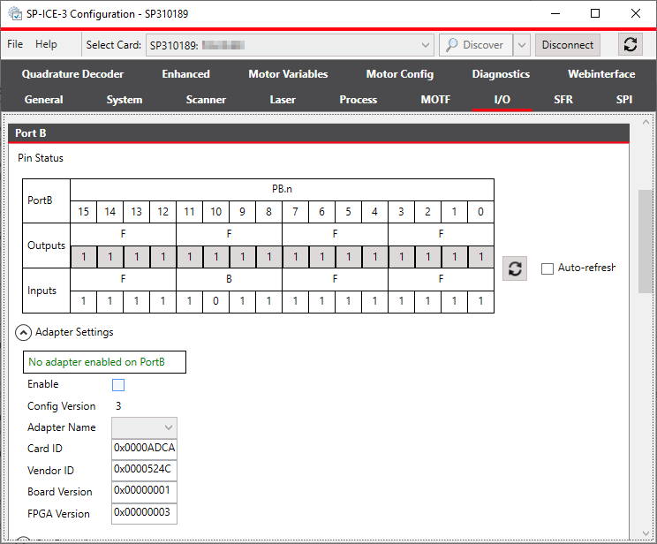Viewport: 657px width, 544px height.
Task: Click the vertical scrollbar thumb
Action: click(x=646, y=241)
